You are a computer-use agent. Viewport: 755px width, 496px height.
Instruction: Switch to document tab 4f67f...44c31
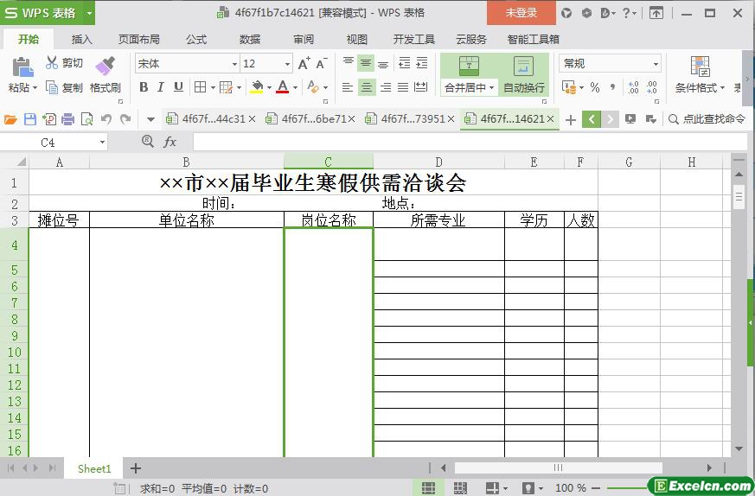[210, 119]
